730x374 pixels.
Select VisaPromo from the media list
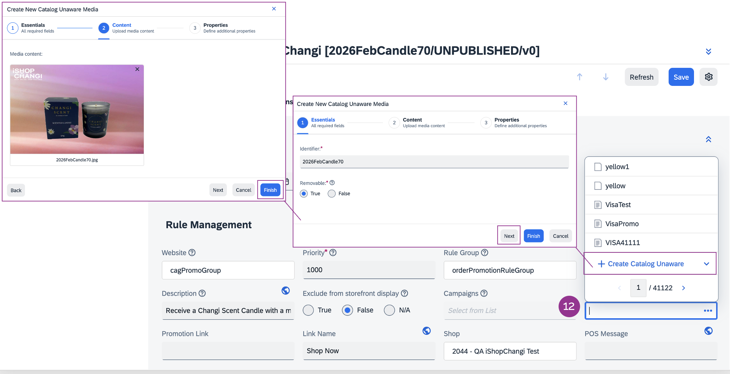pos(622,224)
